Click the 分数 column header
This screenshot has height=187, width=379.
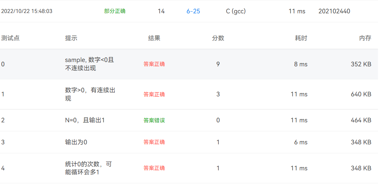click(218, 38)
